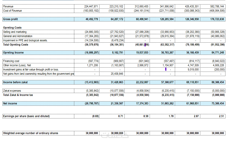230x141 pixels.
Task: Select the Gross profit row label
Action: point(10,19)
